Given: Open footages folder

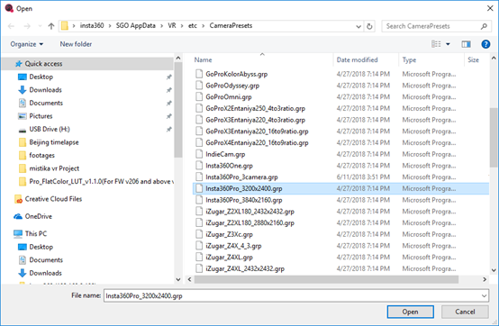Looking at the screenshot, I should tap(41, 155).
